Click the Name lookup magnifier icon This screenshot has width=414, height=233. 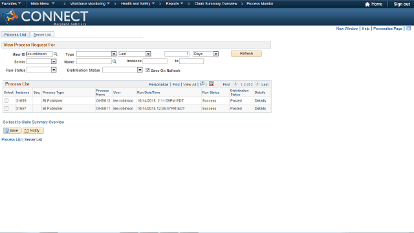coord(114,61)
